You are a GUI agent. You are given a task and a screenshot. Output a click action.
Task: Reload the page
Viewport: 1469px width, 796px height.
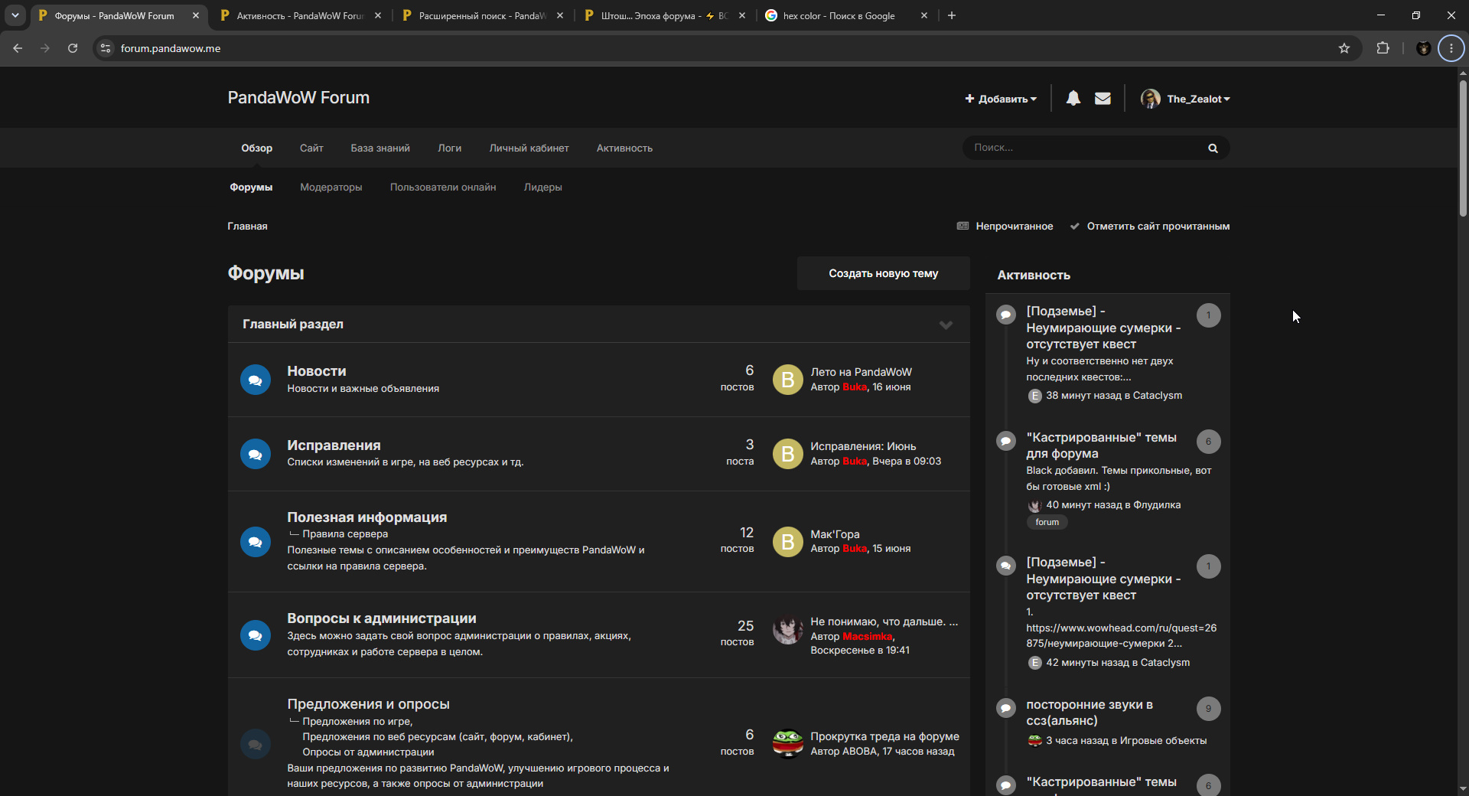(73, 48)
